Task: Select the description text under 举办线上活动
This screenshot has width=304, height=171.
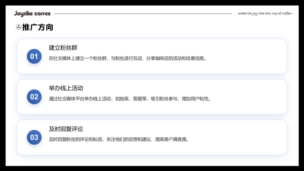Action: [130, 99]
